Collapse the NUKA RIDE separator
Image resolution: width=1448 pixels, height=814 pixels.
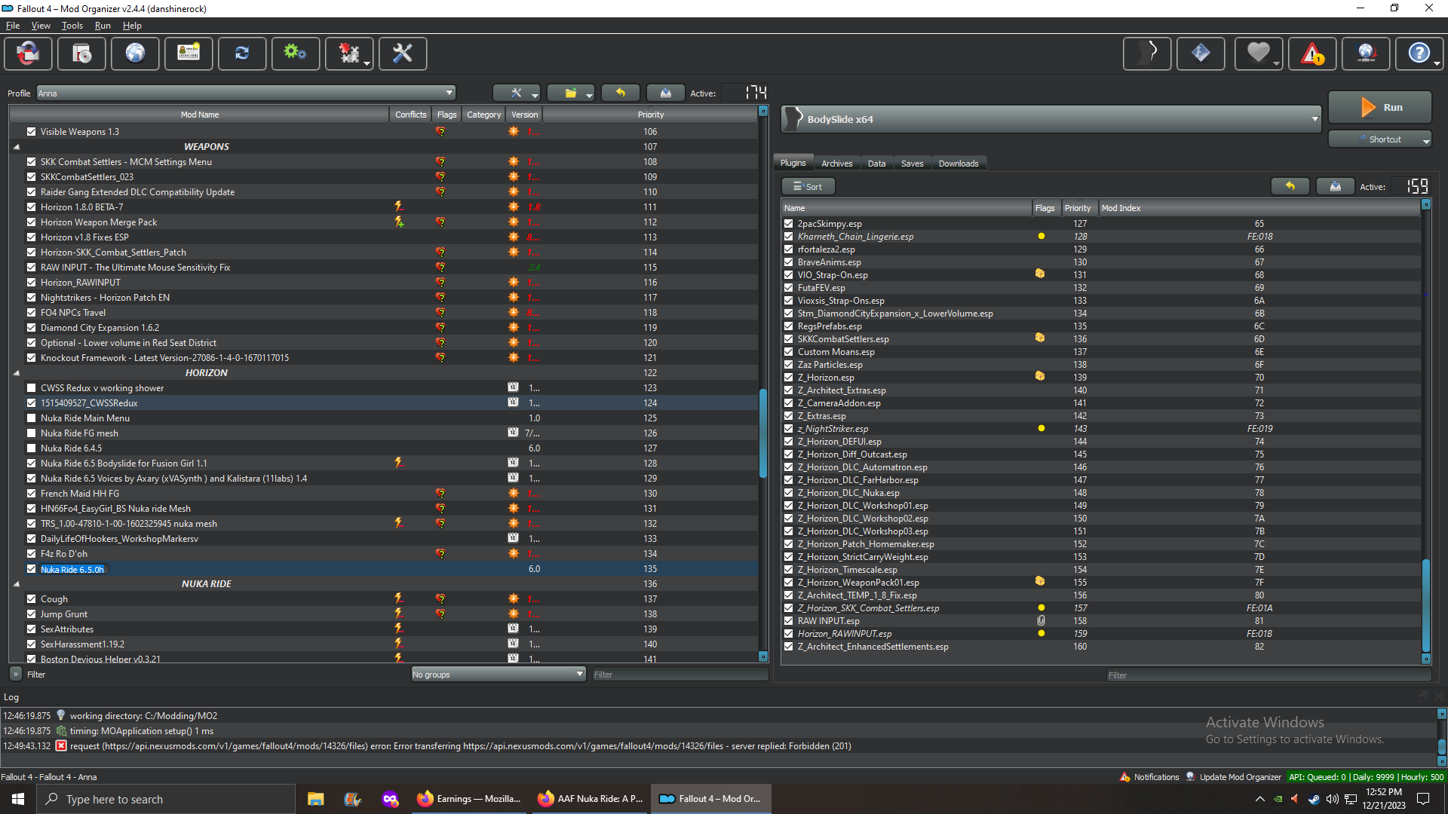pyautogui.click(x=17, y=584)
